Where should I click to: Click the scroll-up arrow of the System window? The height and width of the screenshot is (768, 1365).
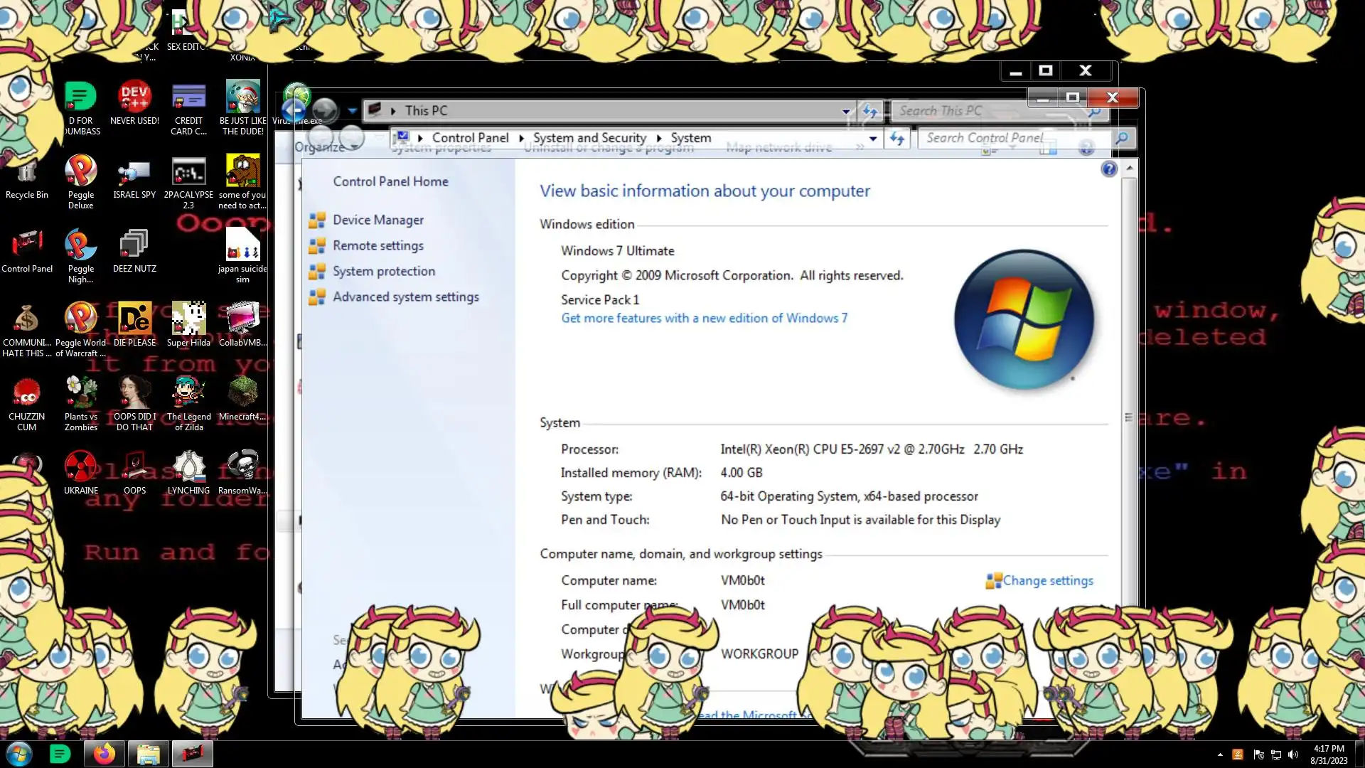(1129, 169)
